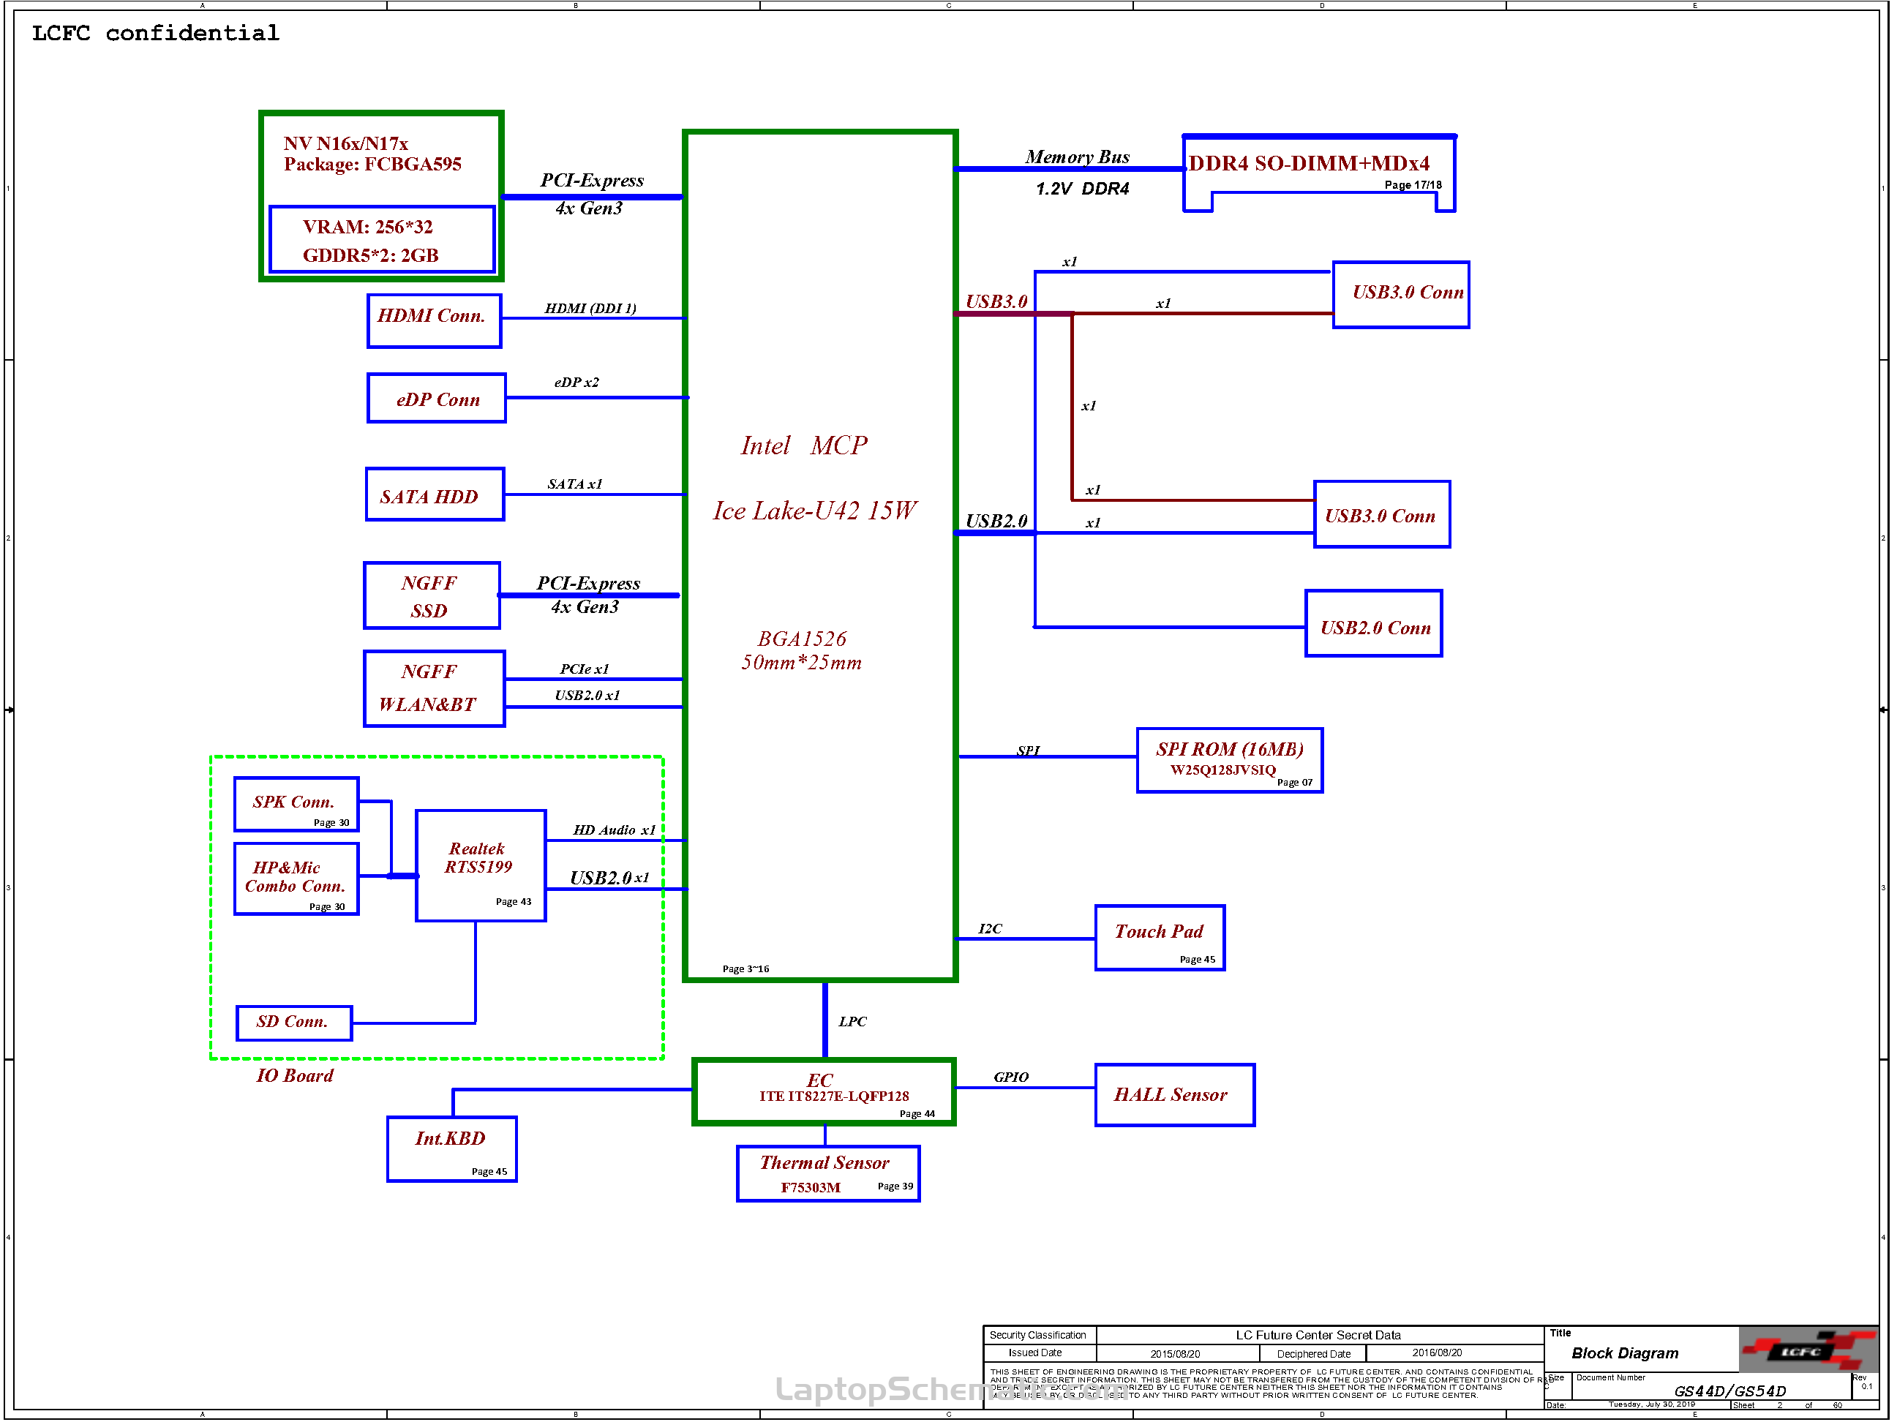Click the HALL Sensor block
This screenshot has height=1422, width=1897.
click(x=1174, y=1095)
